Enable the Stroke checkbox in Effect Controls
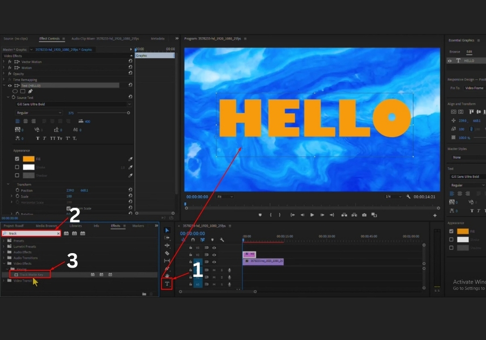Screen dimensions: 486x340 (17, 167)
